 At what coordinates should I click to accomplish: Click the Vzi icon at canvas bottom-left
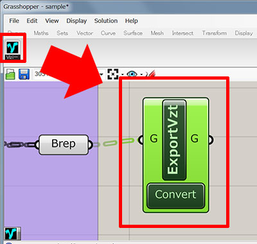point(13,234)
